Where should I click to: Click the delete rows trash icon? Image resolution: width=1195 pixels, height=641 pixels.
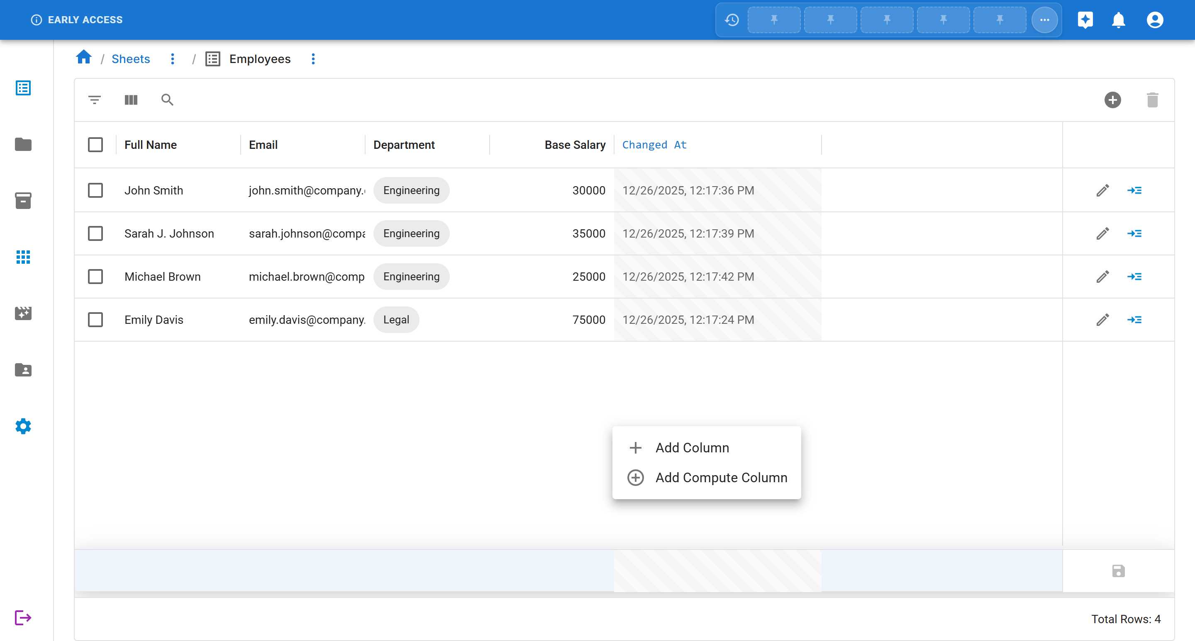(x=1152, y=100)
